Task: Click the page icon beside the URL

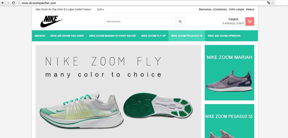Action: [19, 3]
